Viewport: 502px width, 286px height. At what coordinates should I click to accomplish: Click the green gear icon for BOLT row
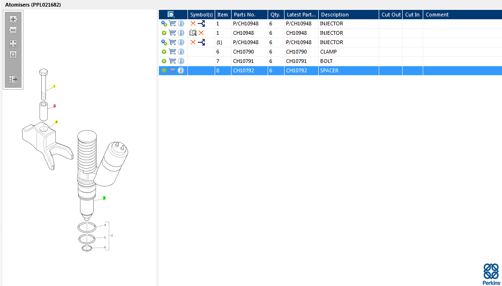(x=164, y=61)
